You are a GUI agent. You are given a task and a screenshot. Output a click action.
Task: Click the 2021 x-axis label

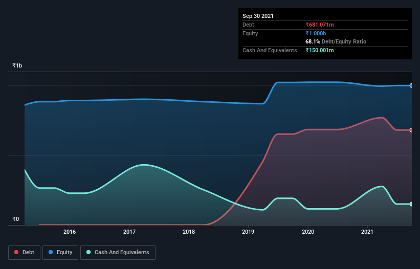pyautogui.click(x=367, y=232)
